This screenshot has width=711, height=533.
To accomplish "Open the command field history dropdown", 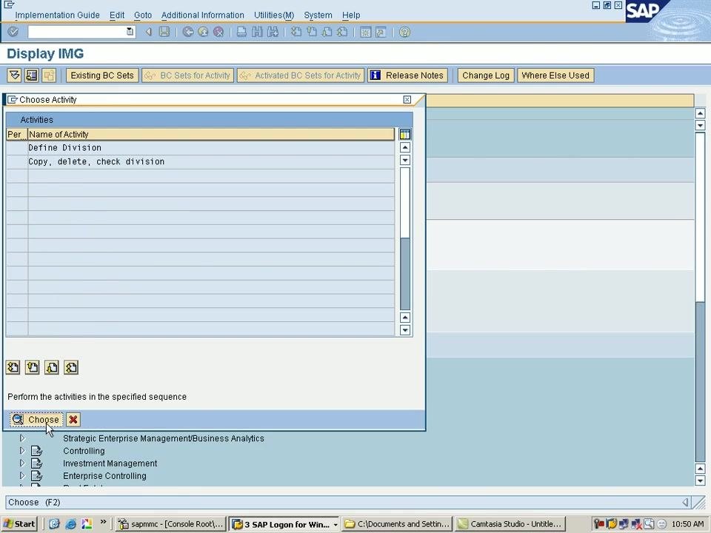I will click(x=130, y=32).
